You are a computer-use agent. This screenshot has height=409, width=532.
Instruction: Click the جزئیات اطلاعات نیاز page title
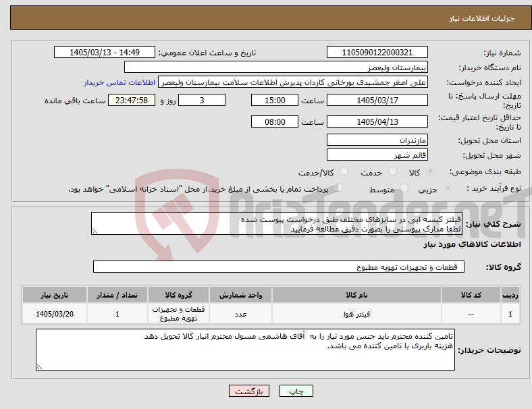point(482,18)
